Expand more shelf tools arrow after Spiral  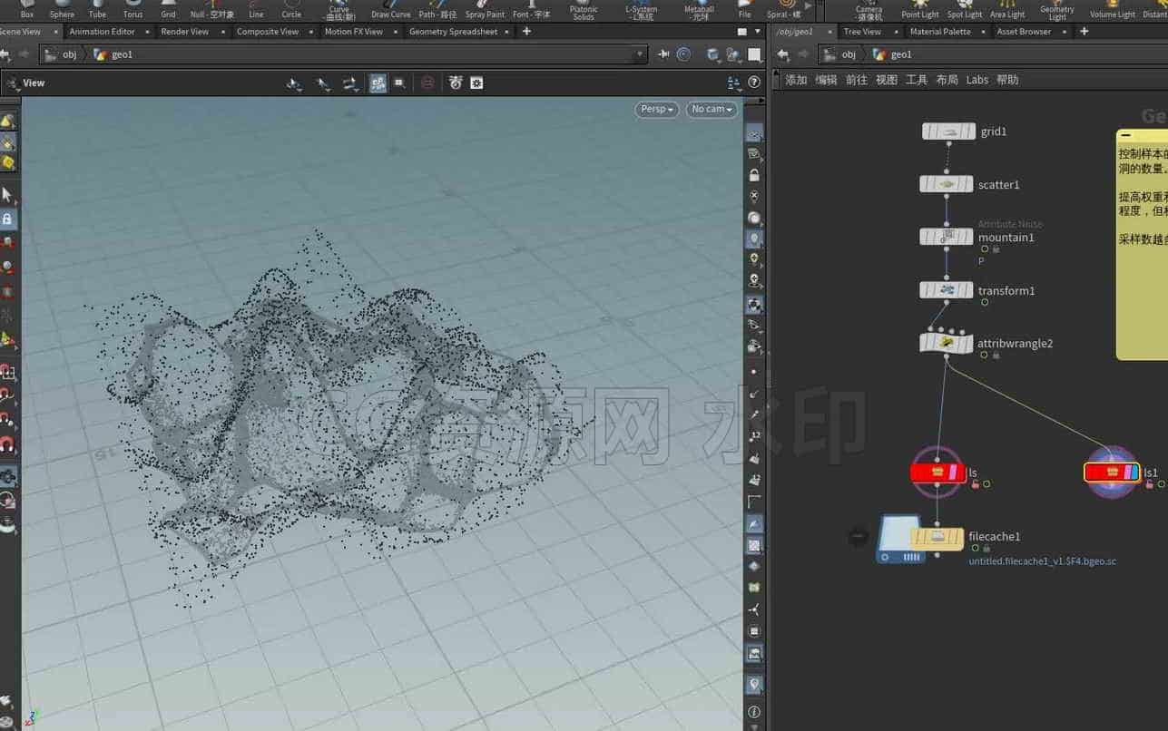(x=809, y=7)
